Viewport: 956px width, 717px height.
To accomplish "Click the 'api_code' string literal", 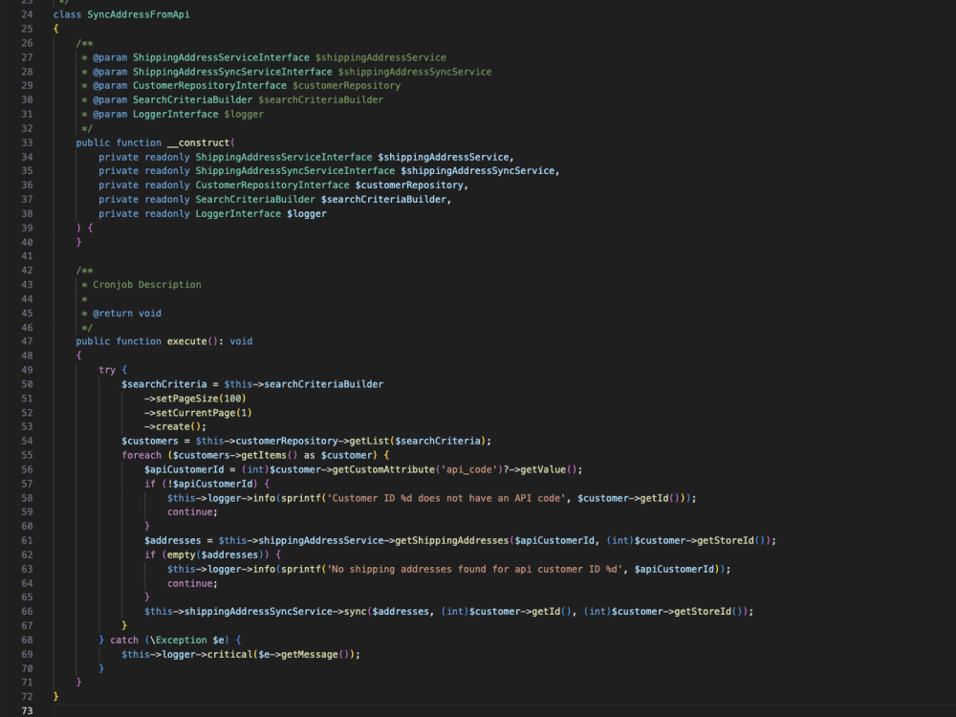I will point(468,470).
